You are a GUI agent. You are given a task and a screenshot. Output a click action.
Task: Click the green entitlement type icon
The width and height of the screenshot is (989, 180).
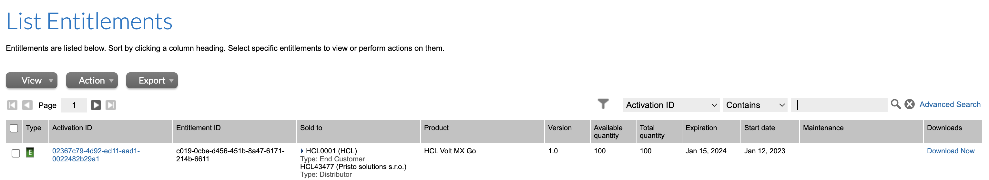click(x=30, y=152)
